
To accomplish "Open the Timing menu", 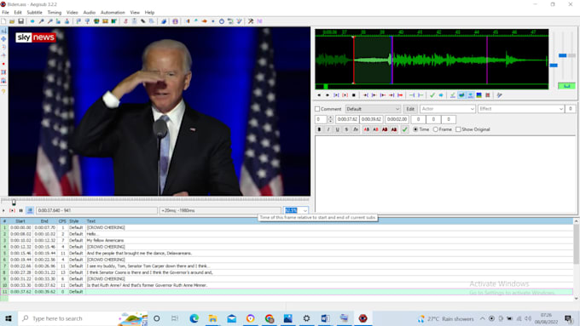I will (x=55, y=13).
